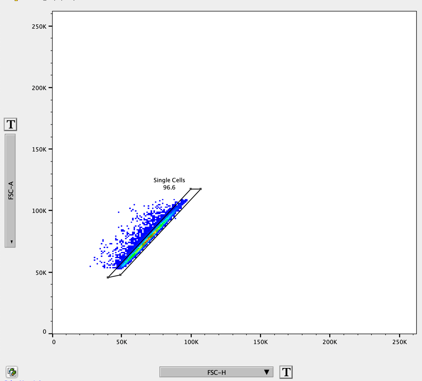
Task: Click the ▼ arrow on the FSC-H dropdown
Action: 267,372
